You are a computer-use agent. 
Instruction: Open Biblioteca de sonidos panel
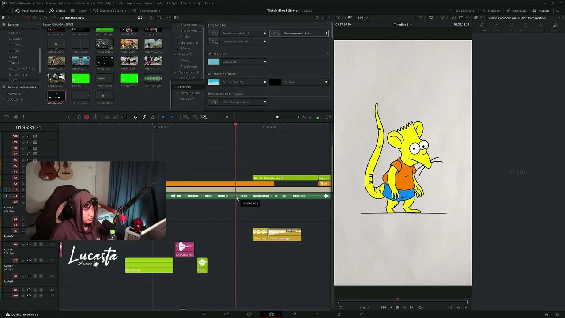109,11
